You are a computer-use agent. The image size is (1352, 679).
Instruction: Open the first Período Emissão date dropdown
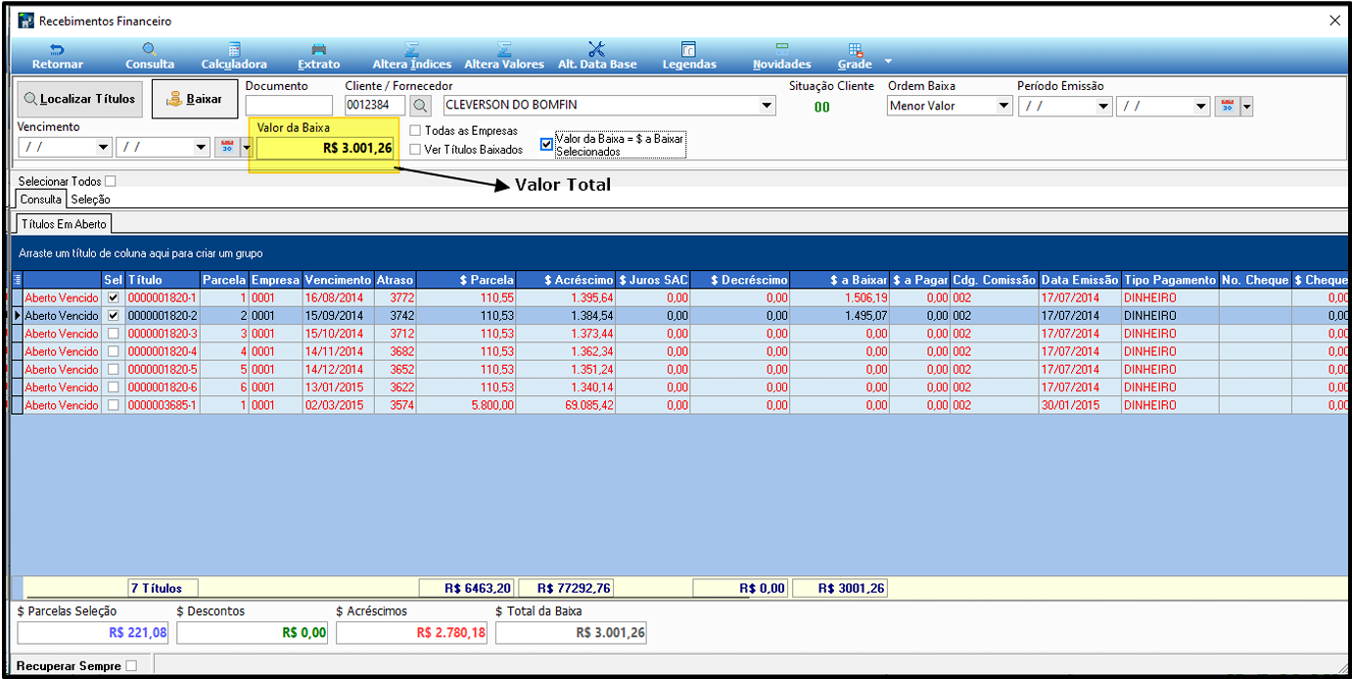click(x=1103, y=106)
